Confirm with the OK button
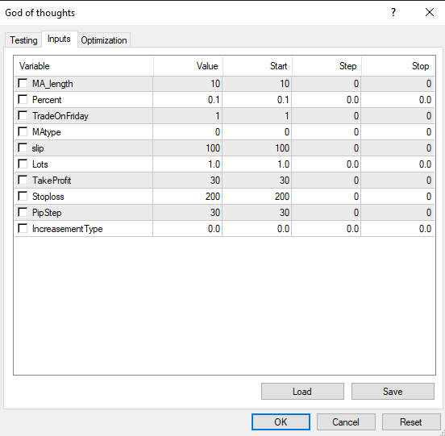This screenshot has height=436, width=445. 281,422
